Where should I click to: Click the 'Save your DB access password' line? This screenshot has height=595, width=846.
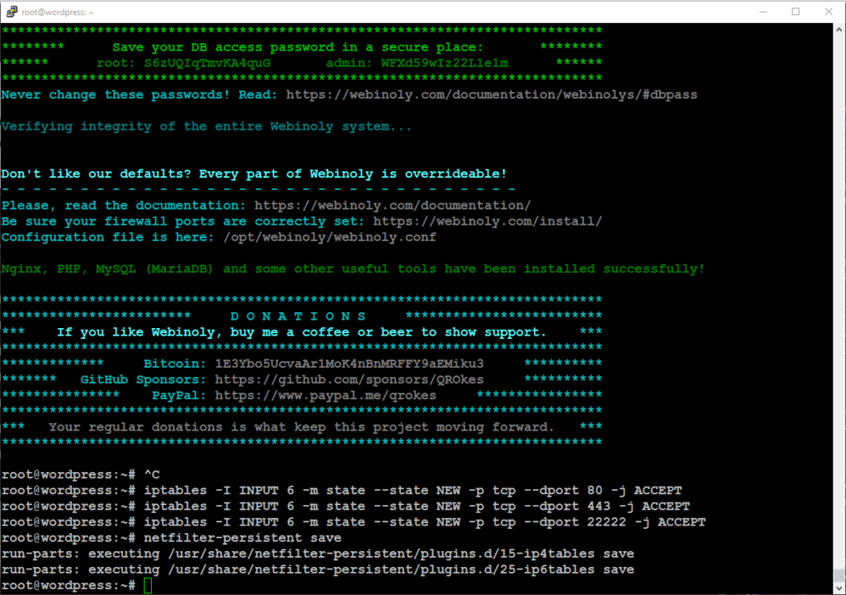point(297,47)
